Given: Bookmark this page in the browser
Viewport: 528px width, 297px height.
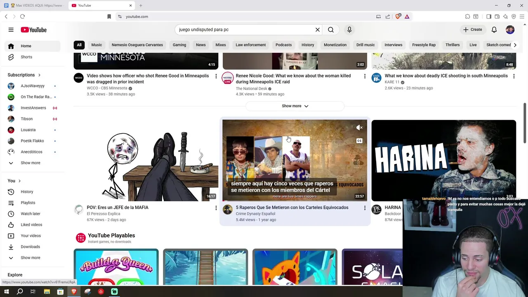Looking at the screenshot, I should [x=109, y=16].
